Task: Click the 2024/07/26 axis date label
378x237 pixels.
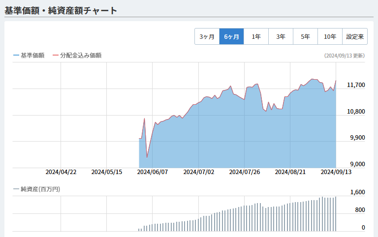Action: 245,172
